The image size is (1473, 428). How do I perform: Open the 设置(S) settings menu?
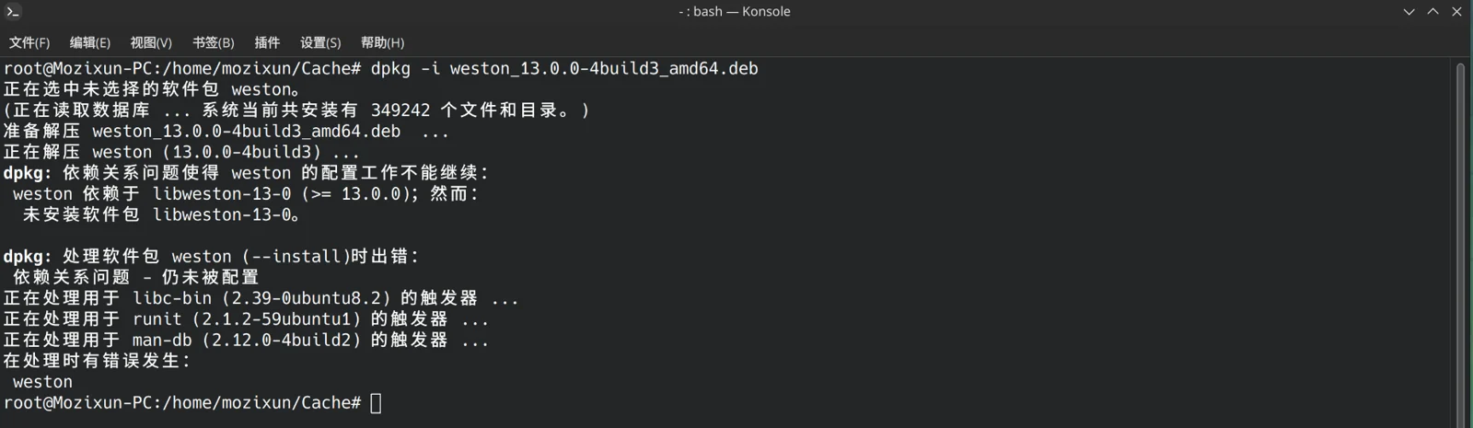pos(320,42)
